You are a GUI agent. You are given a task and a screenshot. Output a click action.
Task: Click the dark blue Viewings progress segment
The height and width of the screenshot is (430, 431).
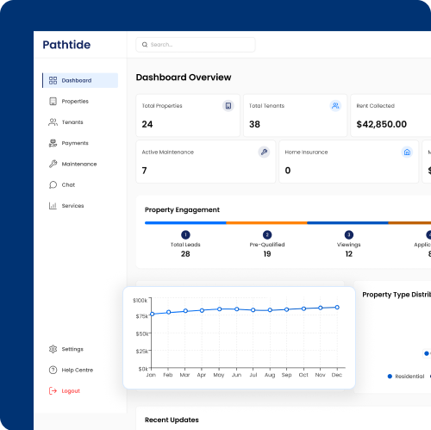coord(347,222)
